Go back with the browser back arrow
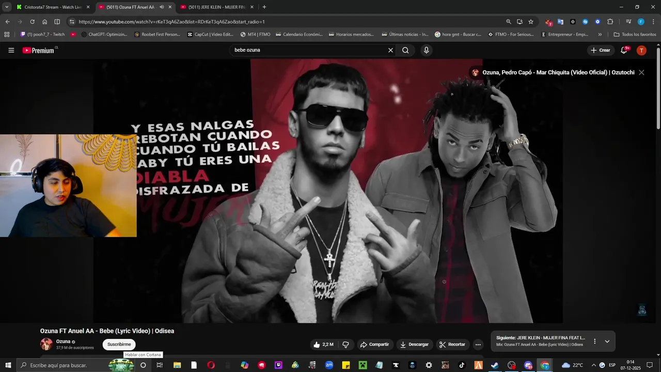Screen dimensions: 661x372 7,22
